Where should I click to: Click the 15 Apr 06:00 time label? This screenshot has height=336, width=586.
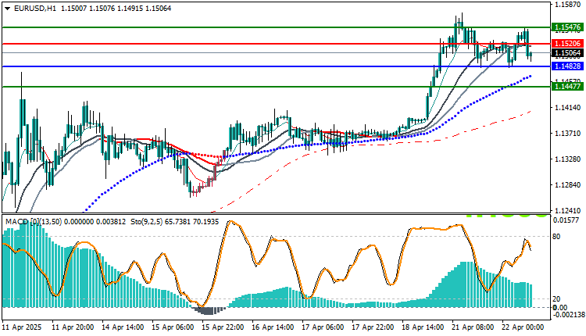[173, 327]
